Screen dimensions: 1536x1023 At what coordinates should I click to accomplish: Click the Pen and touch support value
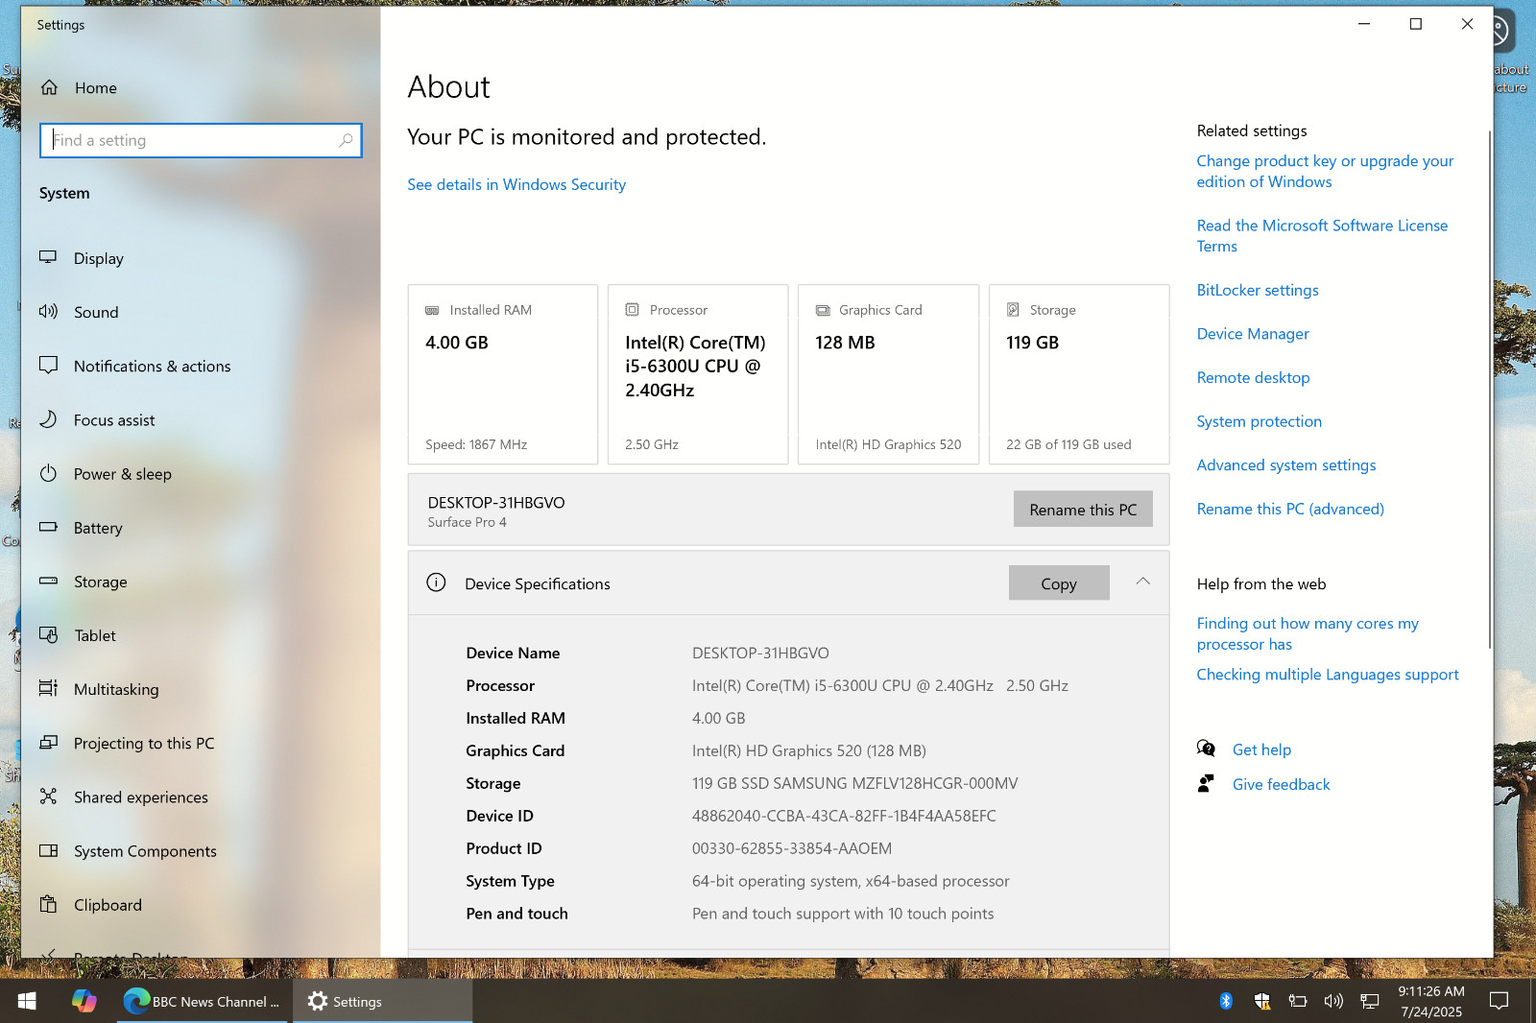tap(843, 914)
